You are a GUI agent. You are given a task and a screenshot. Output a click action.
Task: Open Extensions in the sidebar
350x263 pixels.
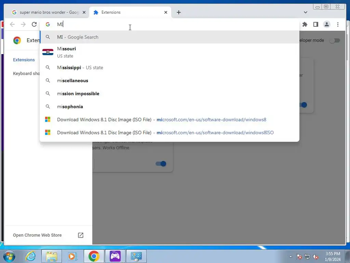(24, 60)
